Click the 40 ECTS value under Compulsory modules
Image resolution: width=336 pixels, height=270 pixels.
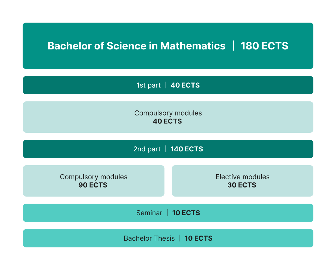(167, 121)
